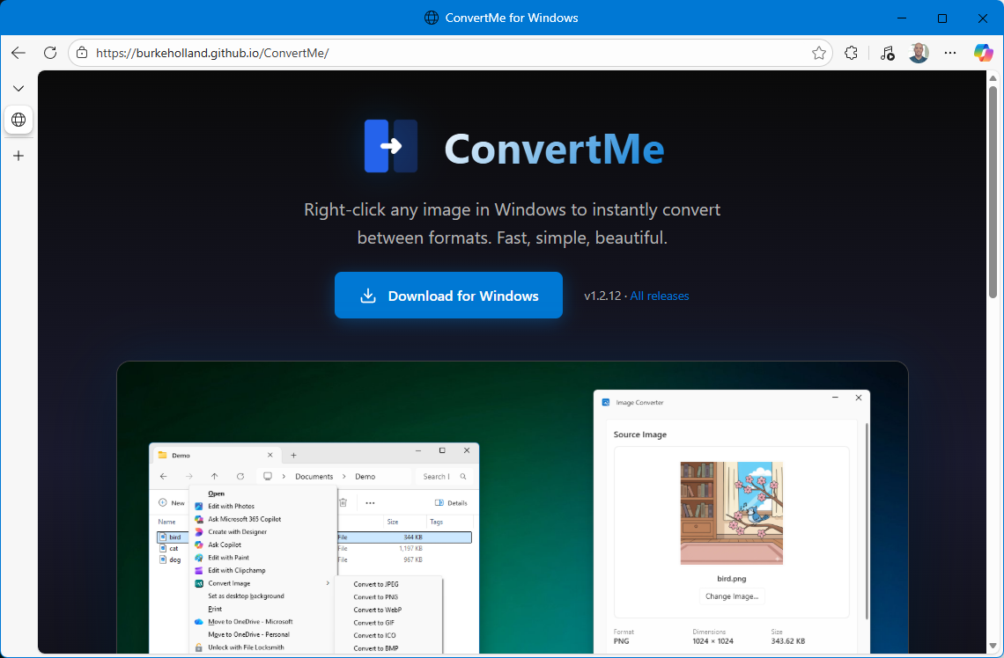Click the browser essentials icon

887,53
